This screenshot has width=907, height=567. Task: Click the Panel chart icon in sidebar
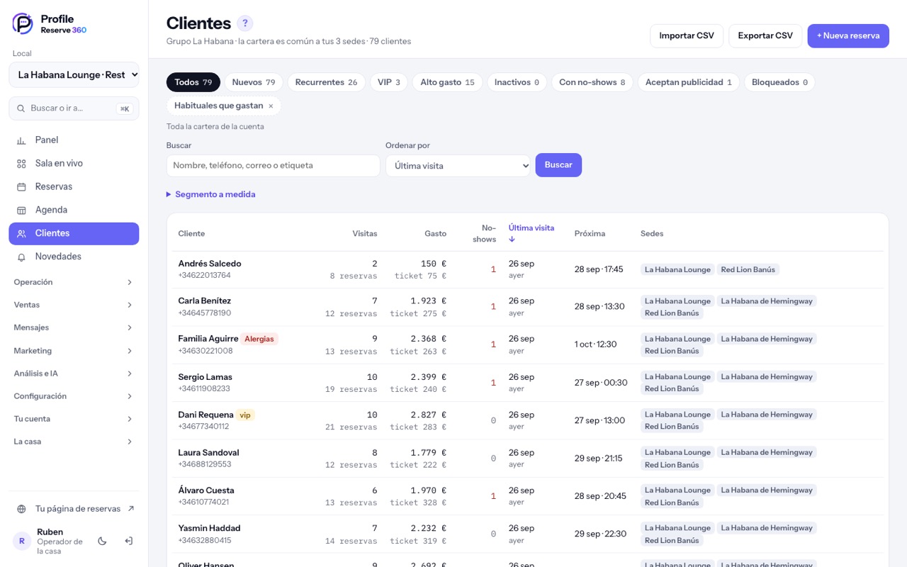21,140
